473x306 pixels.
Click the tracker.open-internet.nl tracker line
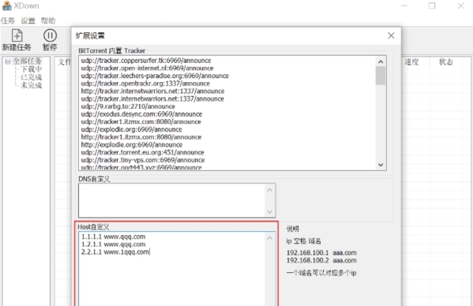pyautogui.click(x=147, y=68)
